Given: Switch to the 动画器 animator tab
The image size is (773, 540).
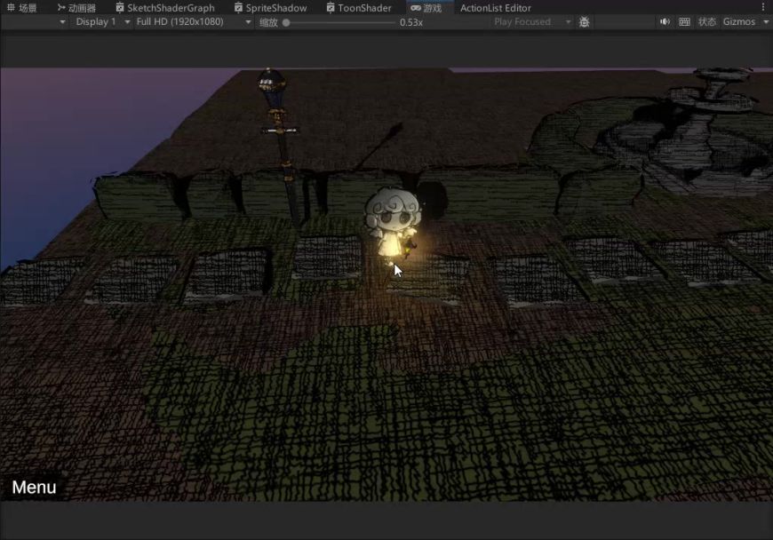Looking at the screenshot, I should click(76, 8).
